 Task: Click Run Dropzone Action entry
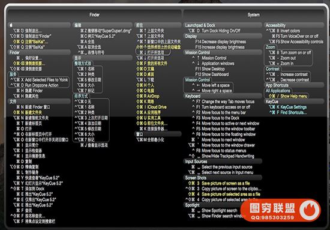click(34, 85)
